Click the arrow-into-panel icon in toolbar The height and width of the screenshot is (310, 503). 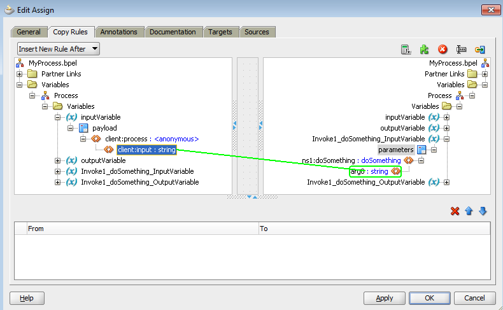(480, 50)
